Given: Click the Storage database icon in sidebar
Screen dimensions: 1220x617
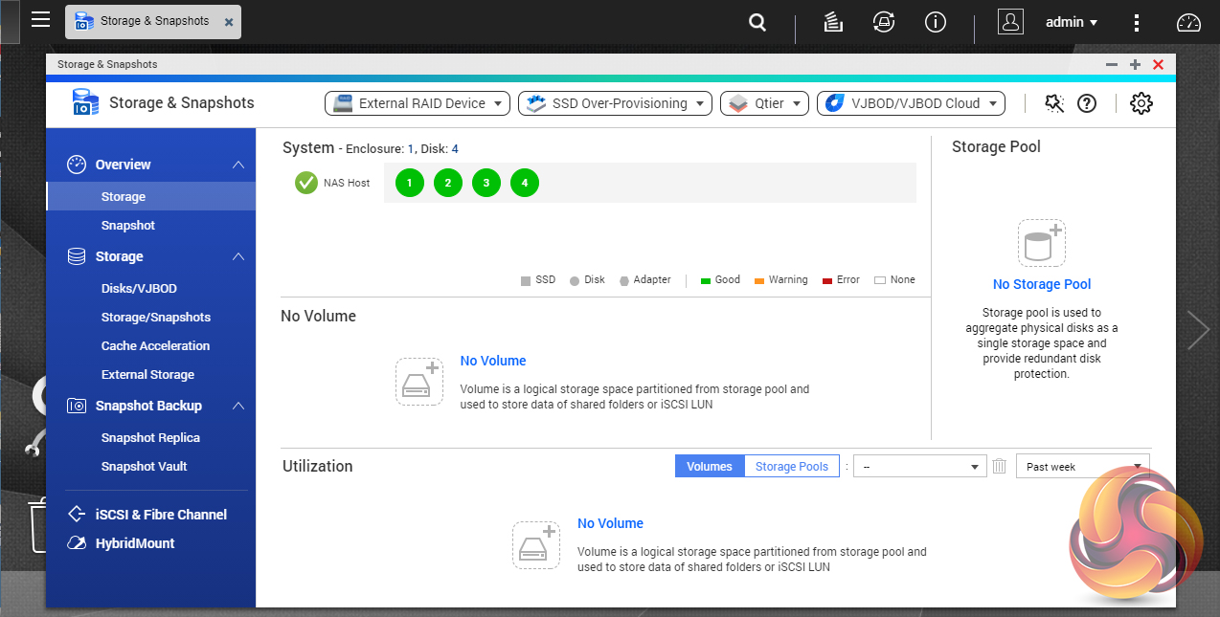Looking at the screenshot, I should pos(77,256).
